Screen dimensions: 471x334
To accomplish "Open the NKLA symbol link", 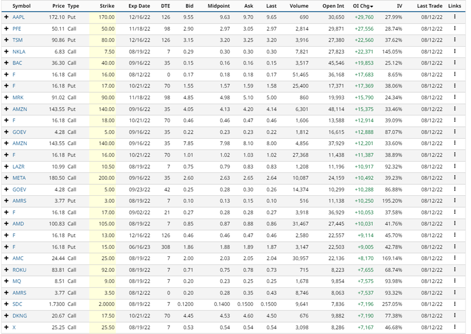I will [x=19, y=52].
